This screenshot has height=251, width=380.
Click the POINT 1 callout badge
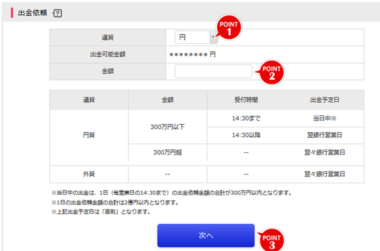(x=229, y=27)
